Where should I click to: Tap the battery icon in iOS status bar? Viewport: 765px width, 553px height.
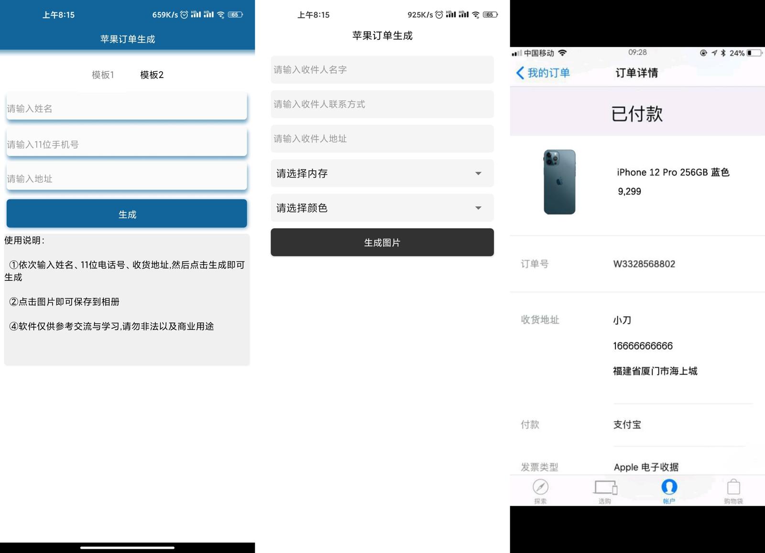(x=754, y=53)
